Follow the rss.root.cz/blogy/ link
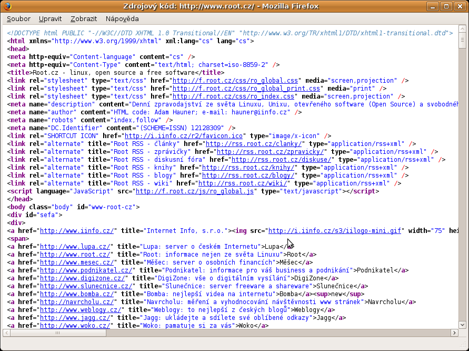 248,175
